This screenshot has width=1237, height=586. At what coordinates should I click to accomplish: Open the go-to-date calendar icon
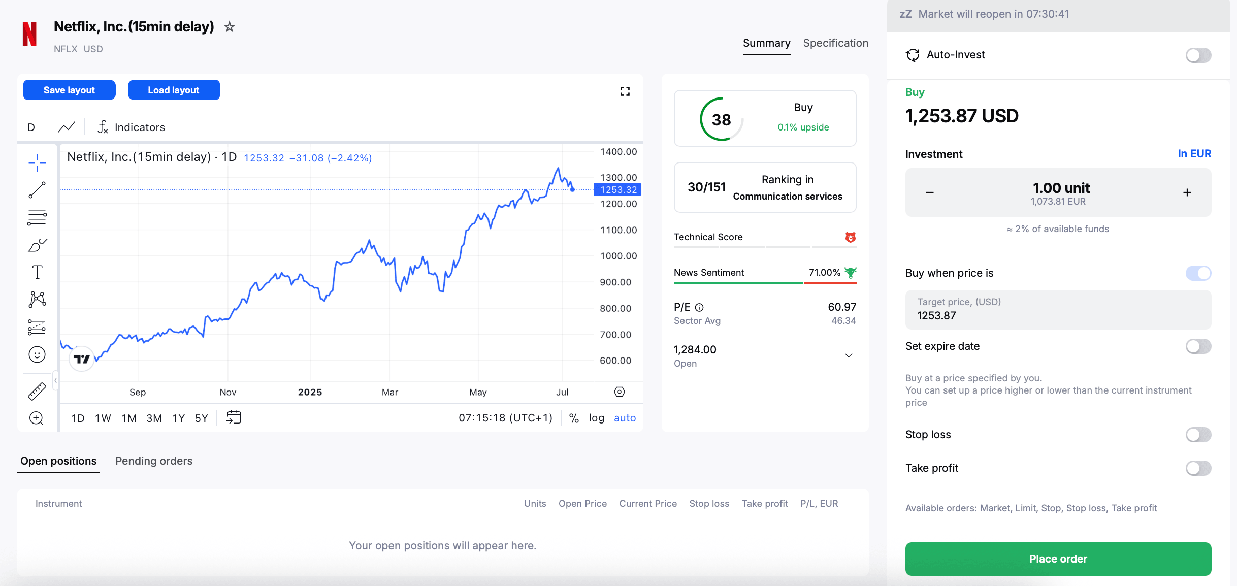pos(234,417)
